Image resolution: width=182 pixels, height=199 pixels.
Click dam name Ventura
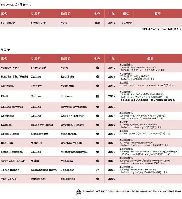(67, 161)
